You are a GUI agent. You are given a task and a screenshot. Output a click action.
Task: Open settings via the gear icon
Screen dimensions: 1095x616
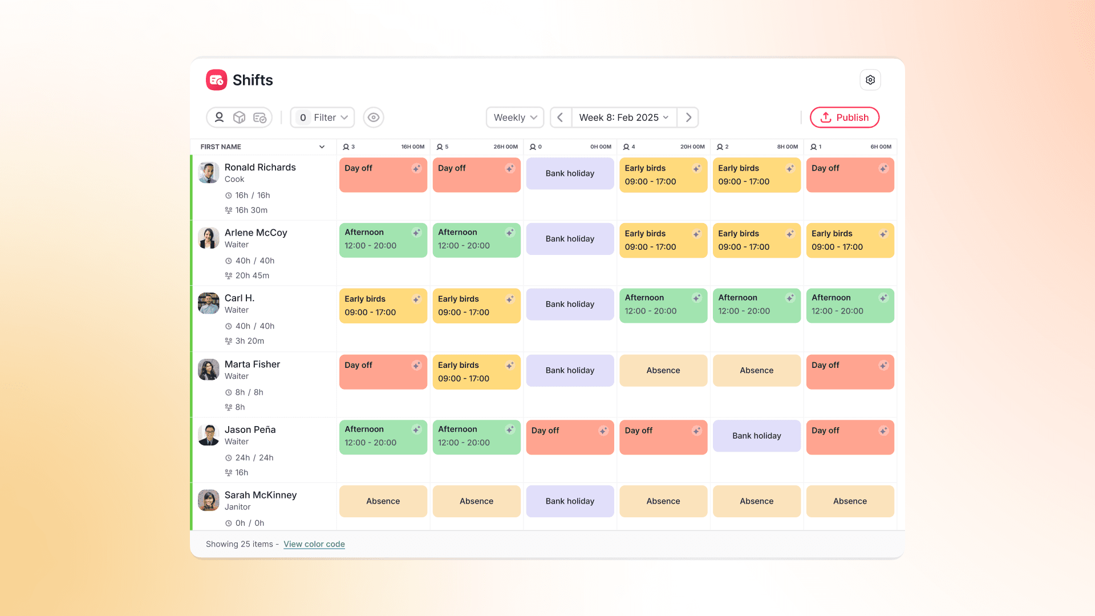(870, 80)
